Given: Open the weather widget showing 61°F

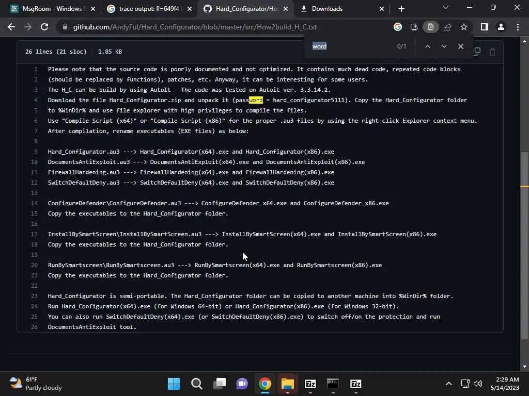Looking at the screenshot, I should tap(36, 384).
